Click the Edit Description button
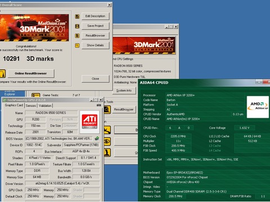The width and height of the screenshot is (270, 202). click(96, 16)
